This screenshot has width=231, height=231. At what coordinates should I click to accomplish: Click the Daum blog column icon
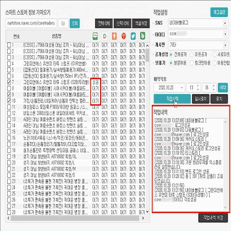(105, 36)
